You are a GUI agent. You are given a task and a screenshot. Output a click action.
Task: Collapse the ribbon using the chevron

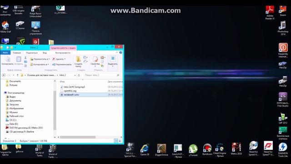point(116,53)
